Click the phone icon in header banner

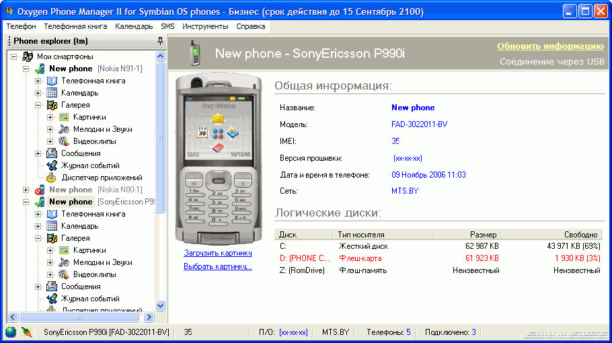point(195,53)
